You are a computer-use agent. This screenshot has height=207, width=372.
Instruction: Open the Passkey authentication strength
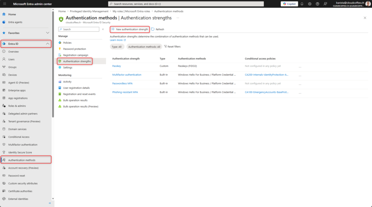pos(117,66)
